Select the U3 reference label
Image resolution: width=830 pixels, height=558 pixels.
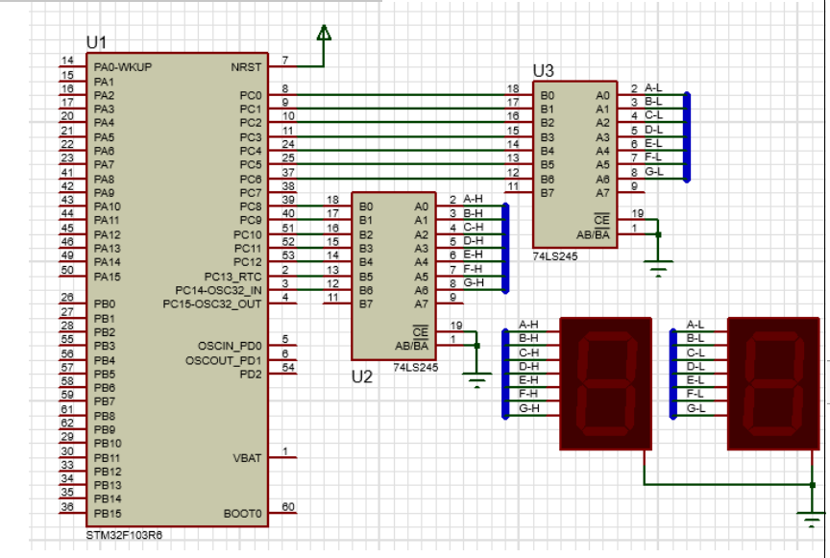(x=543, y=70)
